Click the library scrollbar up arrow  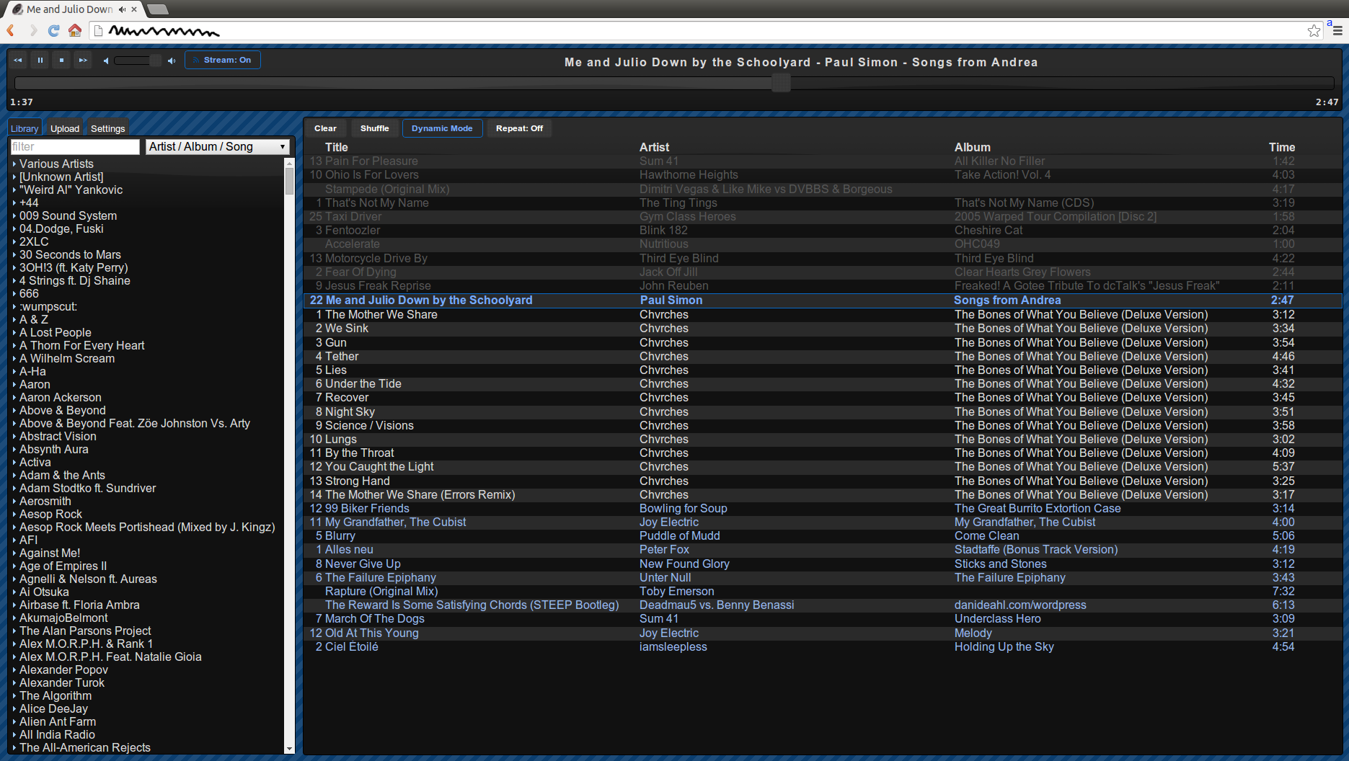tap(289, 163)
